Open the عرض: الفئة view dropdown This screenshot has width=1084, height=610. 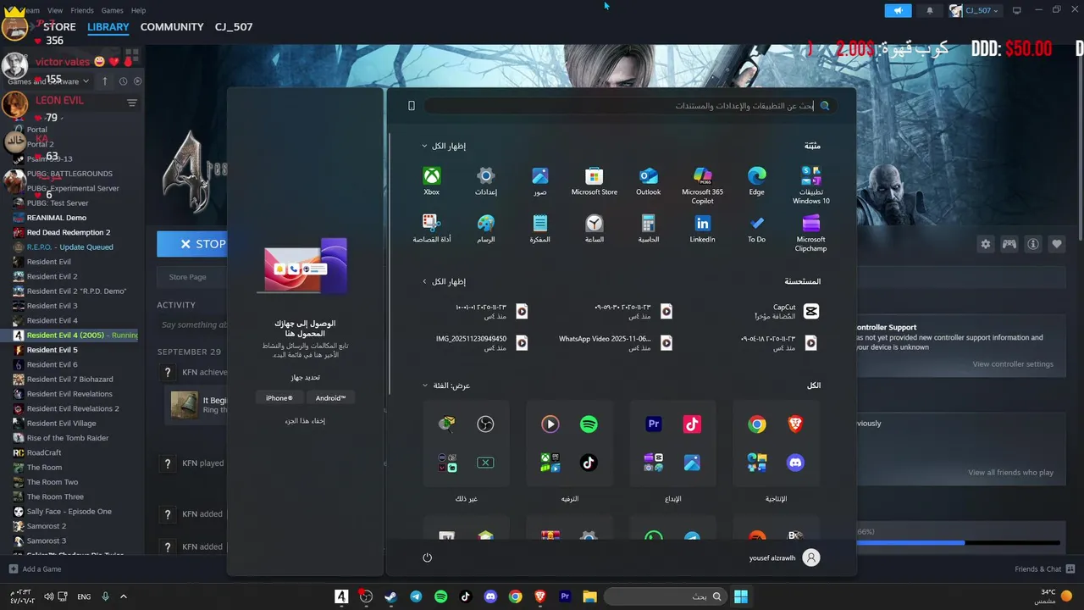(x=446, y=385)
